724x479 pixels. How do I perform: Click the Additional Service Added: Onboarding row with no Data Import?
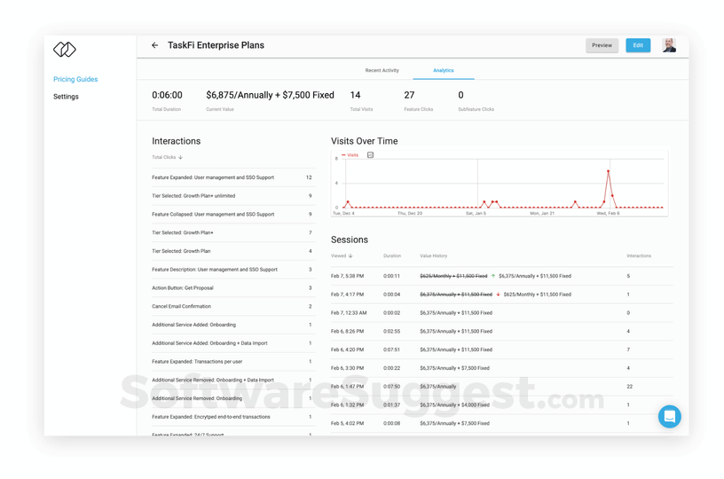[x=233, y=325]
